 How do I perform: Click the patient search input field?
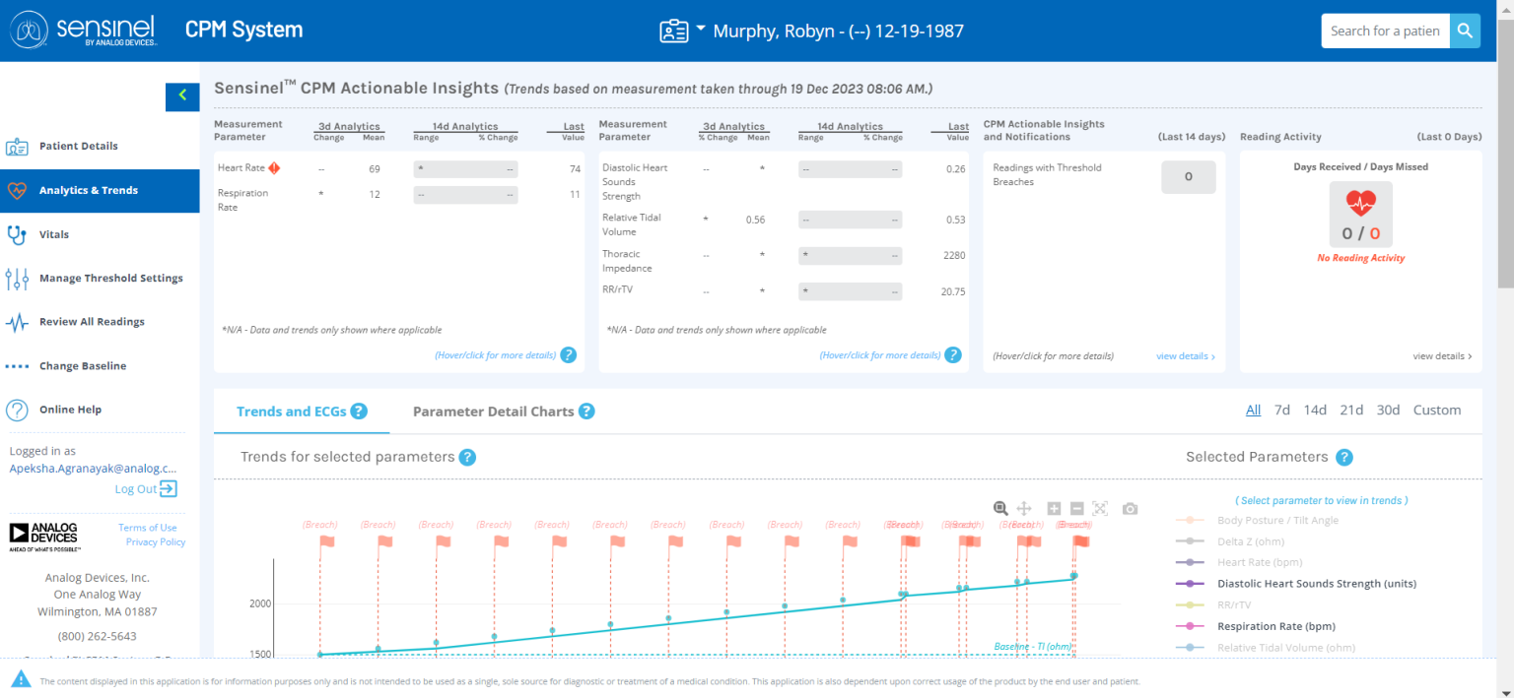[1385, 31]
